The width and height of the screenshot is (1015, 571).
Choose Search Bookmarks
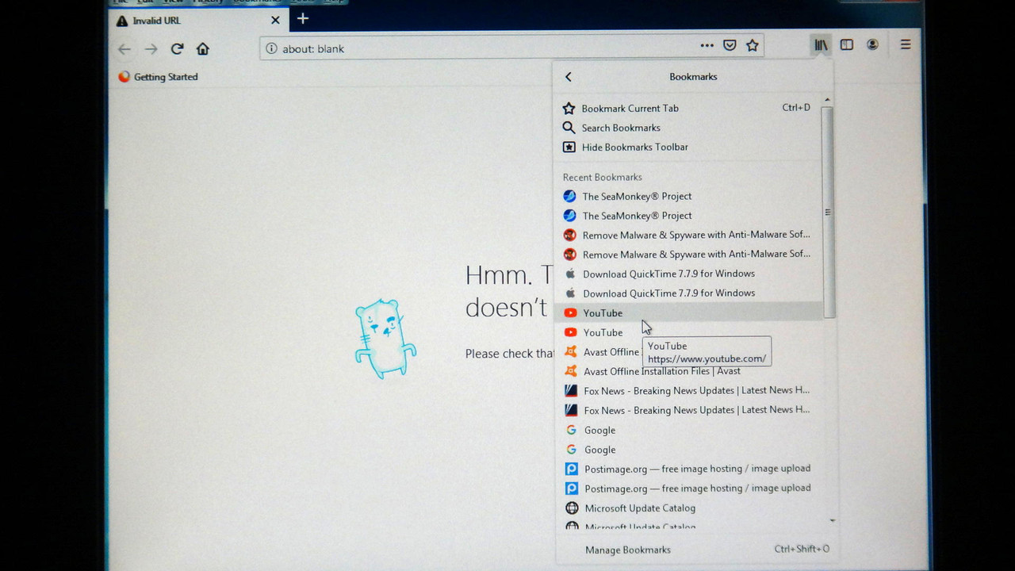[688, 128]
